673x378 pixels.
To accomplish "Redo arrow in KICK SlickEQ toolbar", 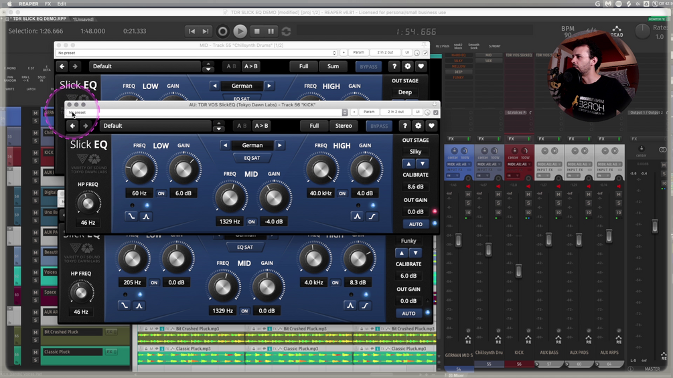I will pos(86,126).
